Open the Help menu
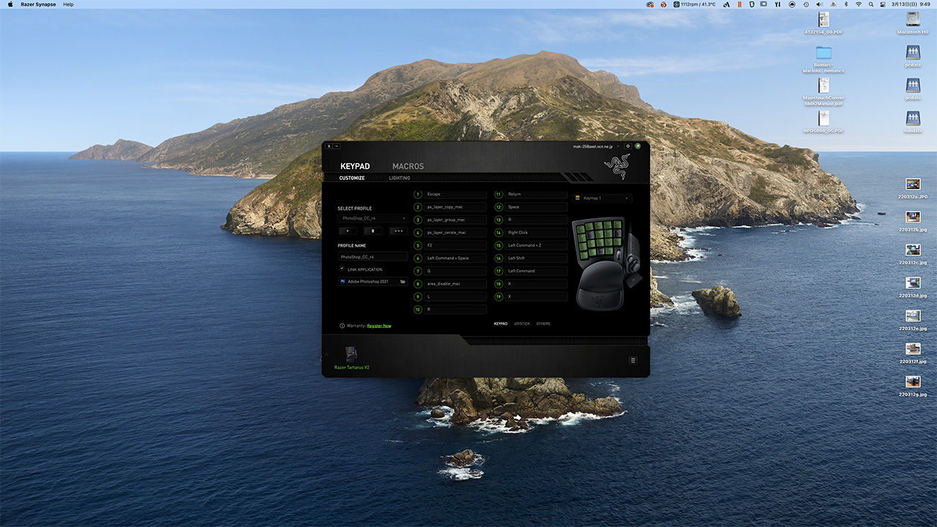Viewport: 937px width, 527px height. 68,4
